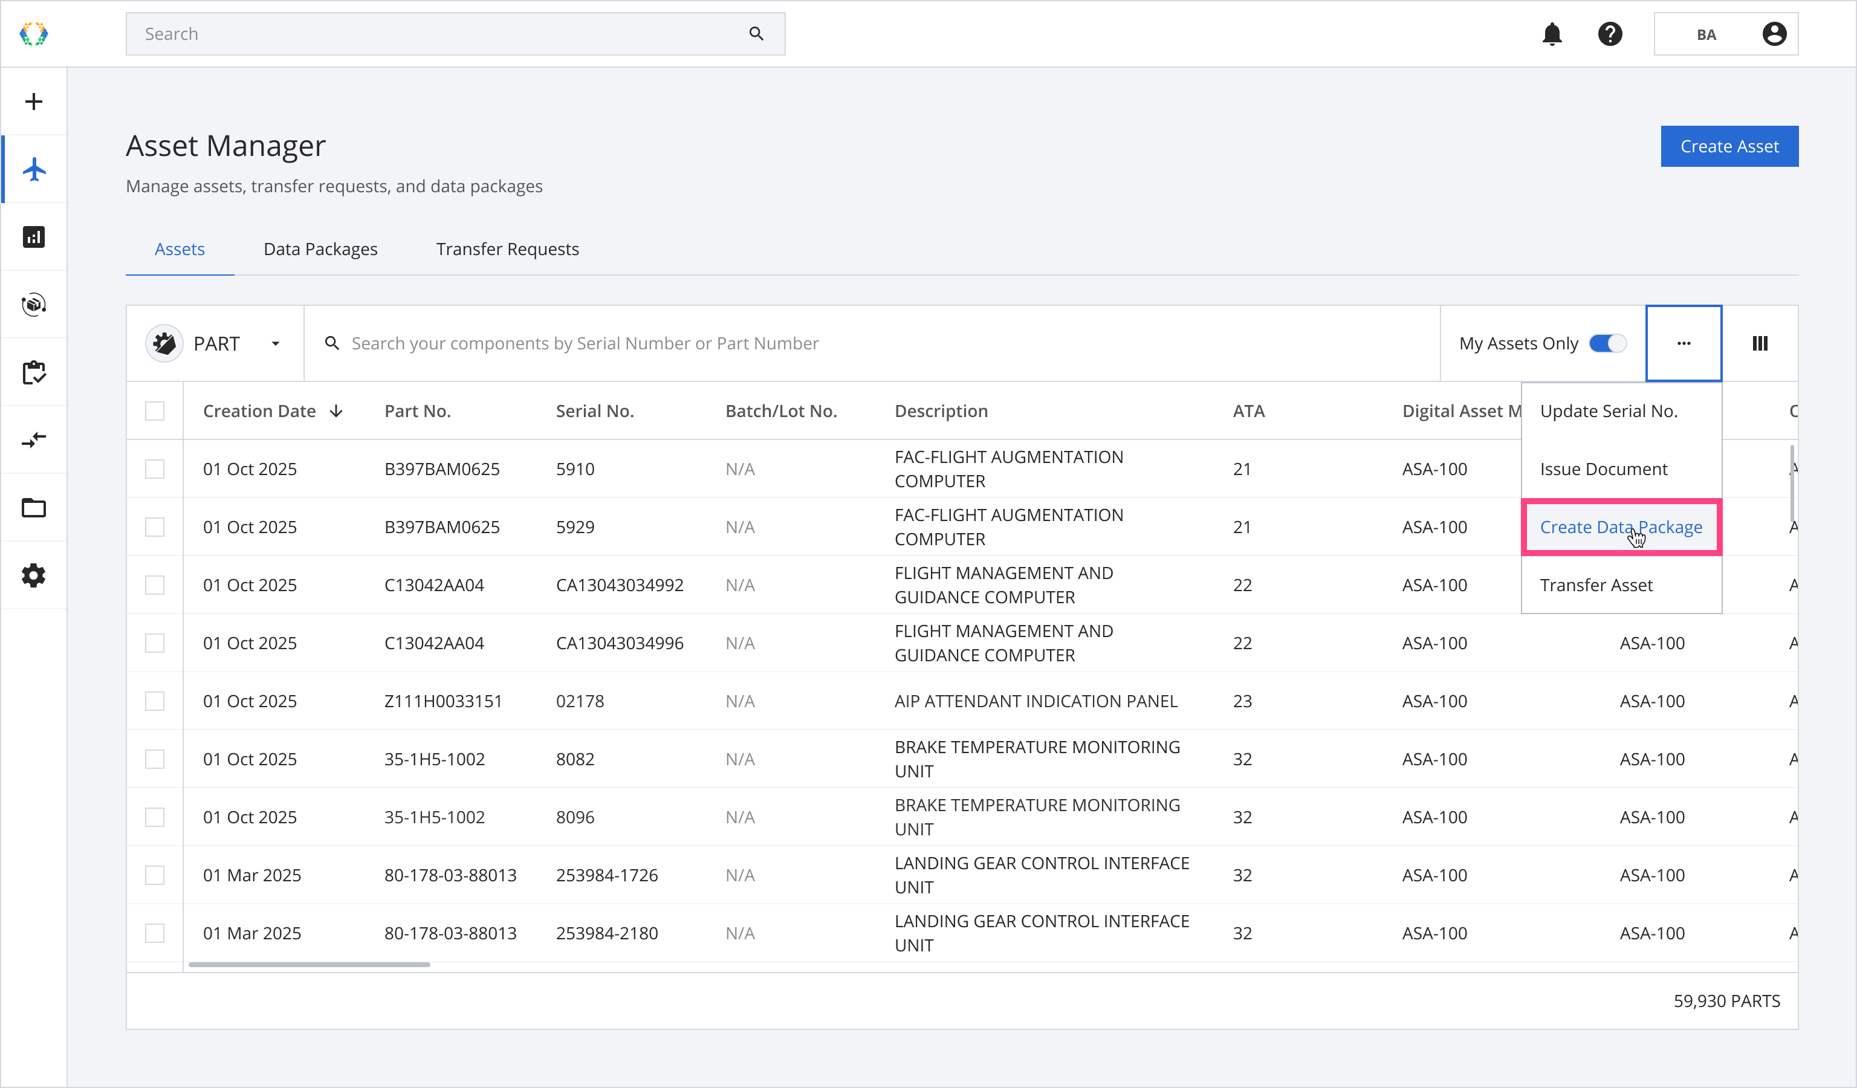Open the help question mark icon
1857x1088 pixels.
tap(1609, 34)
